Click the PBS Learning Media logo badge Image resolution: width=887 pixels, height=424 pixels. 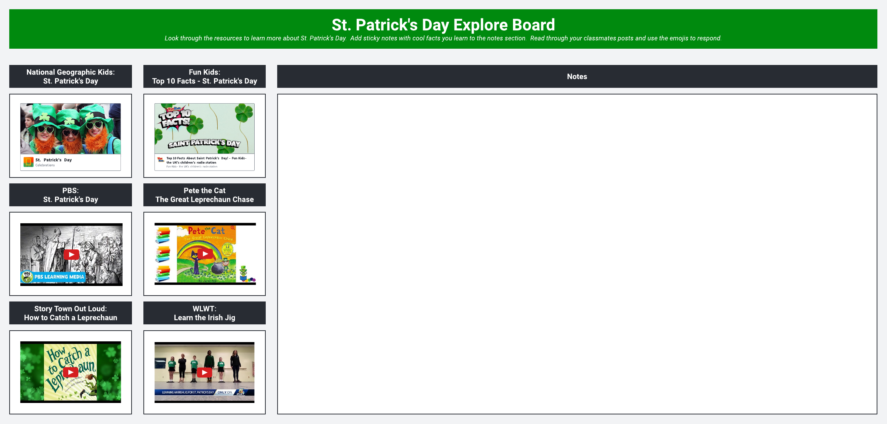pyautogui.click(x=53, y=276)
